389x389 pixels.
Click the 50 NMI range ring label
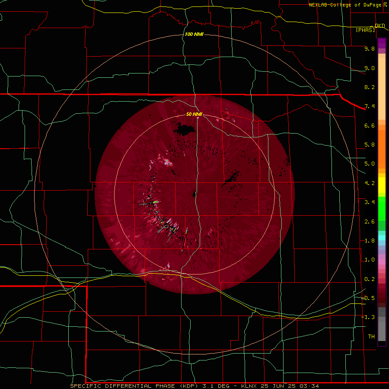click(194, 114)
